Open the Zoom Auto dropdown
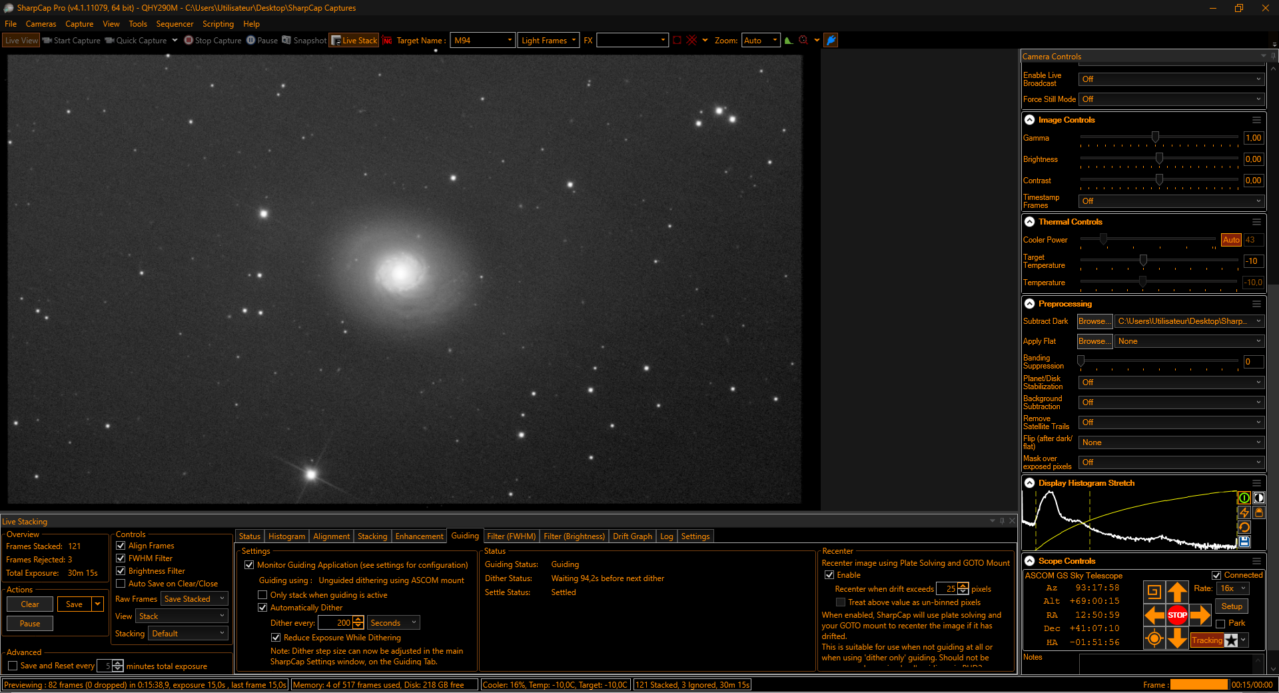Screen dimensions: 1279x693 tap(760, 41)
